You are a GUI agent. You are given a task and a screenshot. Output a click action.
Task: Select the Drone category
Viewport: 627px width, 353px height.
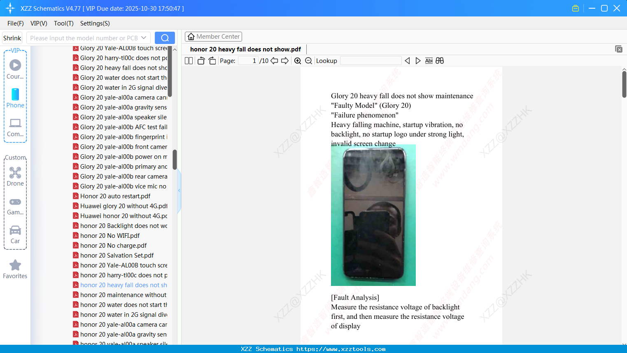pos(15,176)
